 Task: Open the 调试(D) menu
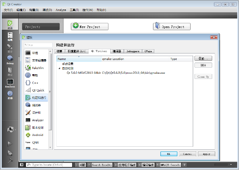[47, 10]
